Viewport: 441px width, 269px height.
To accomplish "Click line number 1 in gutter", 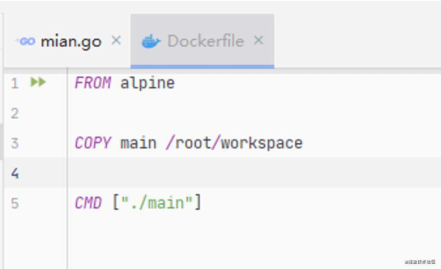I will 15,83.
